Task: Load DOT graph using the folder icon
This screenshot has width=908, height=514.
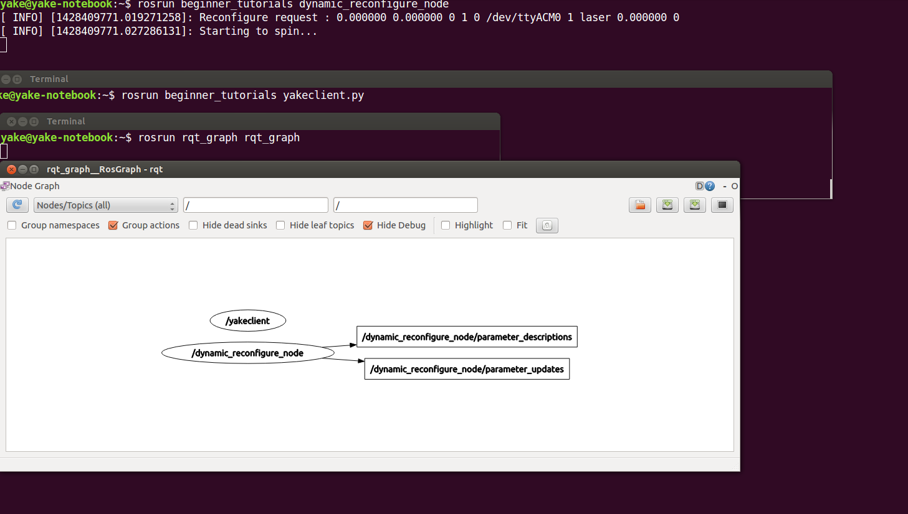Action: [640, 205]
